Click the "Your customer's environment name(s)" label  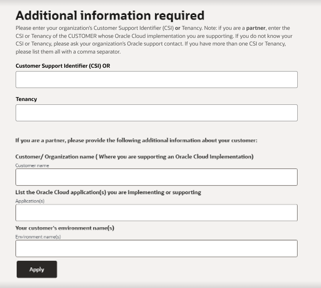point(65,228)
